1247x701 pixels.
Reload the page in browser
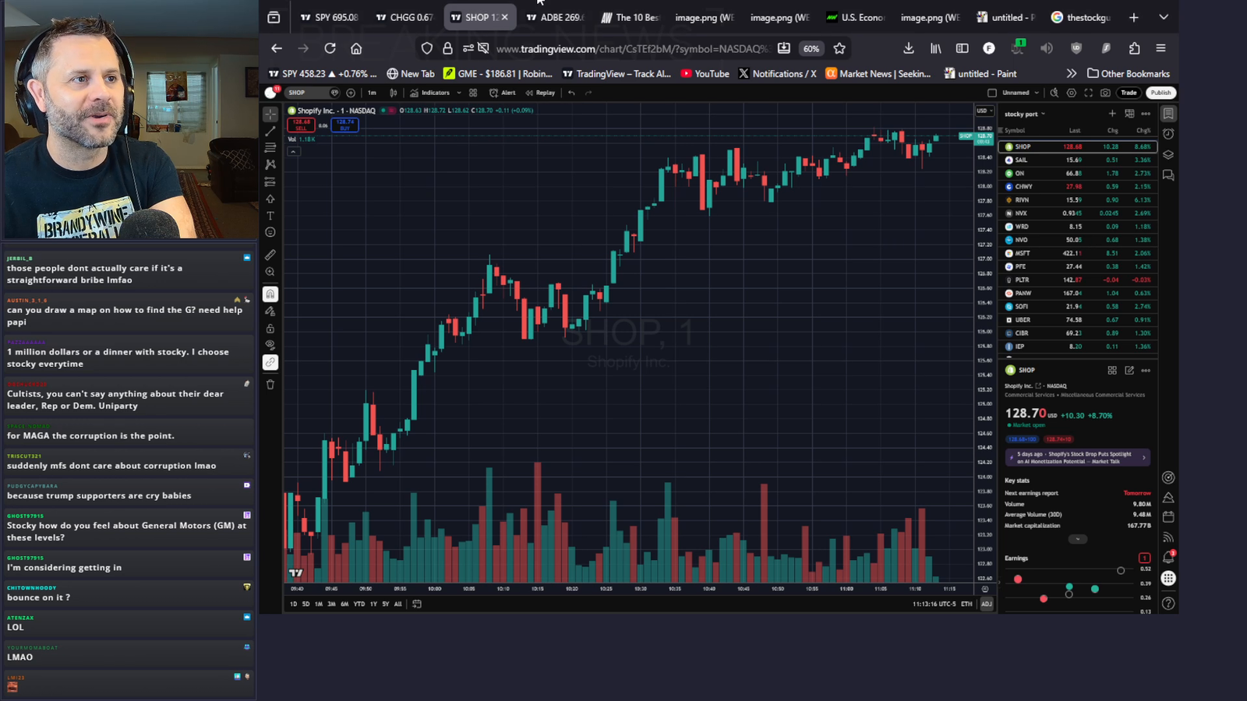click(x=330, y=48)
